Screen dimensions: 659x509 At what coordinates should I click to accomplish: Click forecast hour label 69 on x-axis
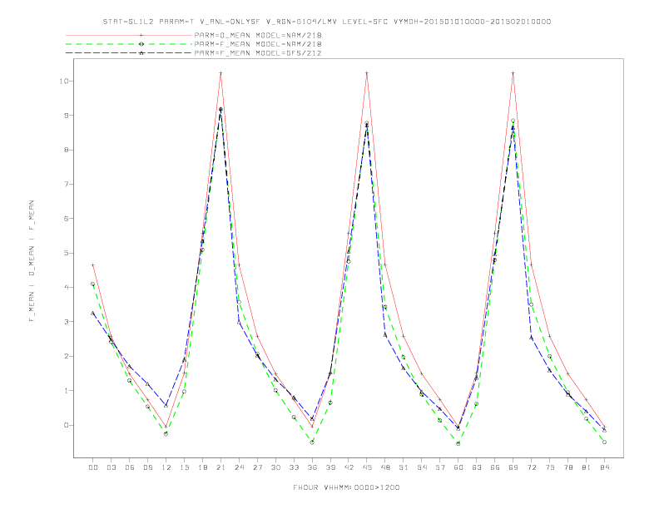pos(513,467)
